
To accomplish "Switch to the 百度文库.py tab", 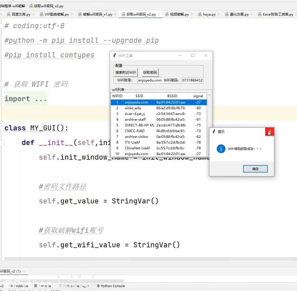I will tap(21, 14).
